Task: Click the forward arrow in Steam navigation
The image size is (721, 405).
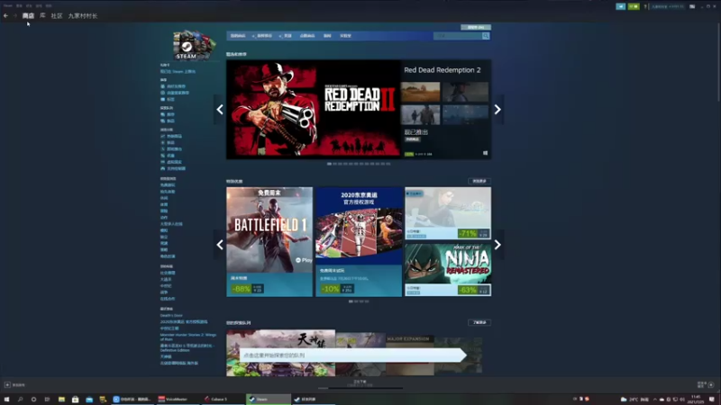Action: pyautogui.click(x=14, y=15)
